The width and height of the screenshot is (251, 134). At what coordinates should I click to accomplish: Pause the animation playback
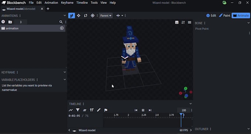click(143, 110)
